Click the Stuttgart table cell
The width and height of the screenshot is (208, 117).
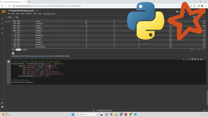coord(48,31)
